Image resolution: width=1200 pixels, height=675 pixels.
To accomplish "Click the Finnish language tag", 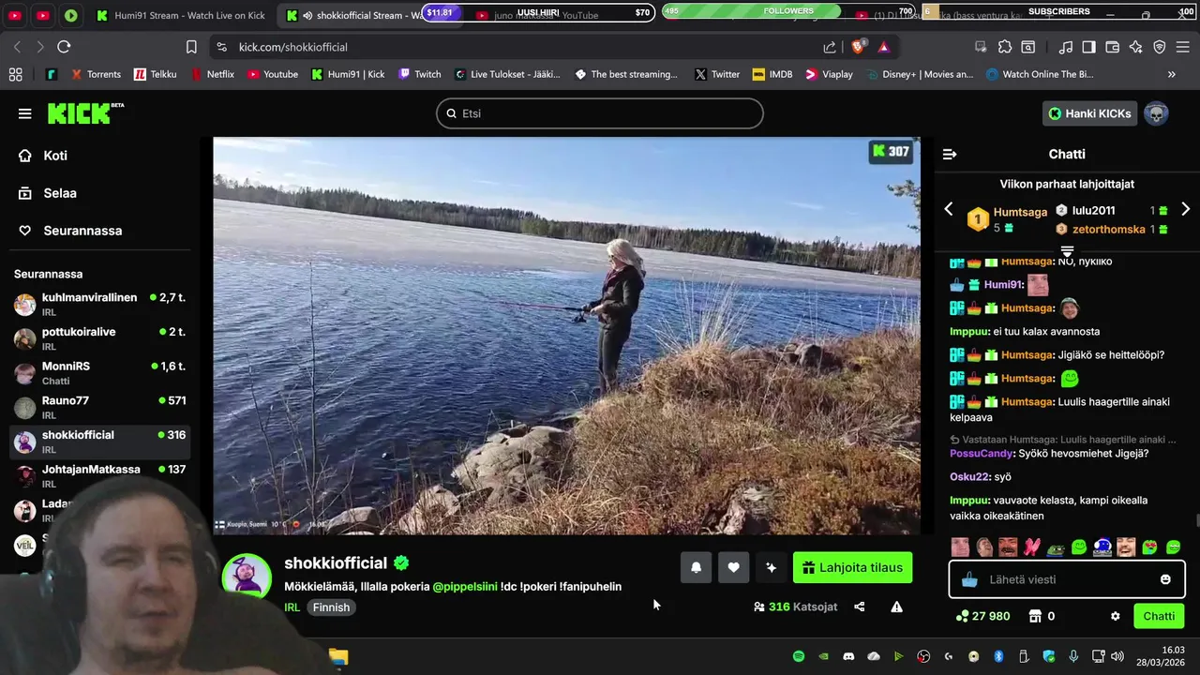I will pos(331,607).
